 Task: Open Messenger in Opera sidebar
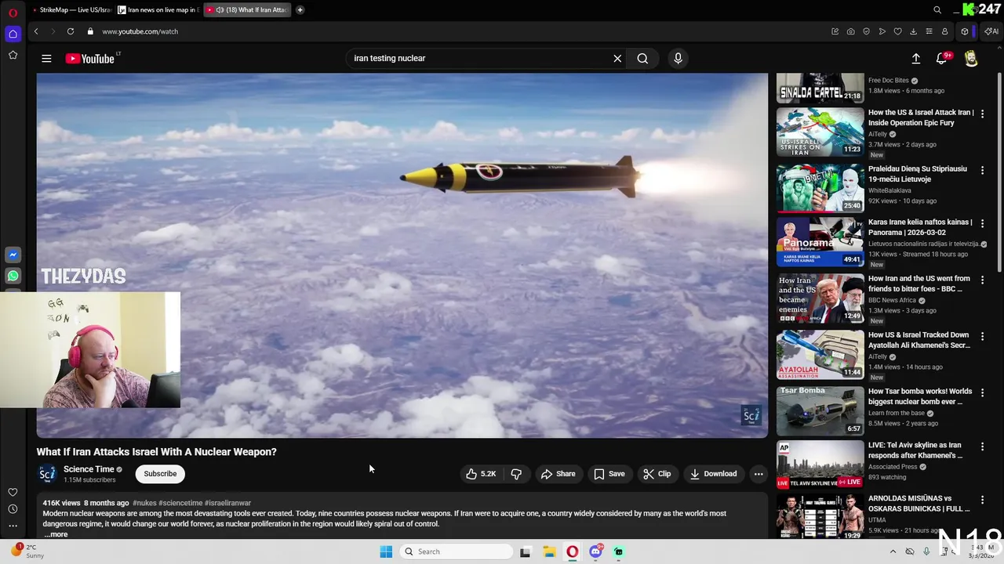(x=13, y=255)
